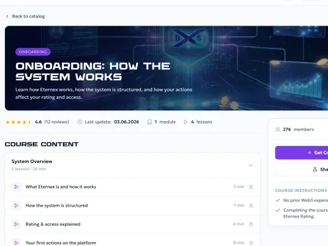The image size is (328, 246).
Task: Click the Last update date 03.06.2026
Action: click(x=127, y=122)
